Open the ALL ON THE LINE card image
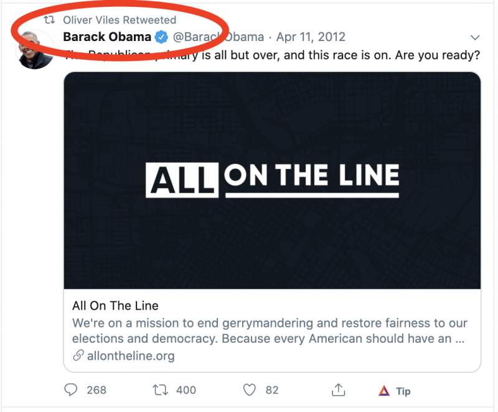The image size is (498, 412). click(x=272, y=180)
